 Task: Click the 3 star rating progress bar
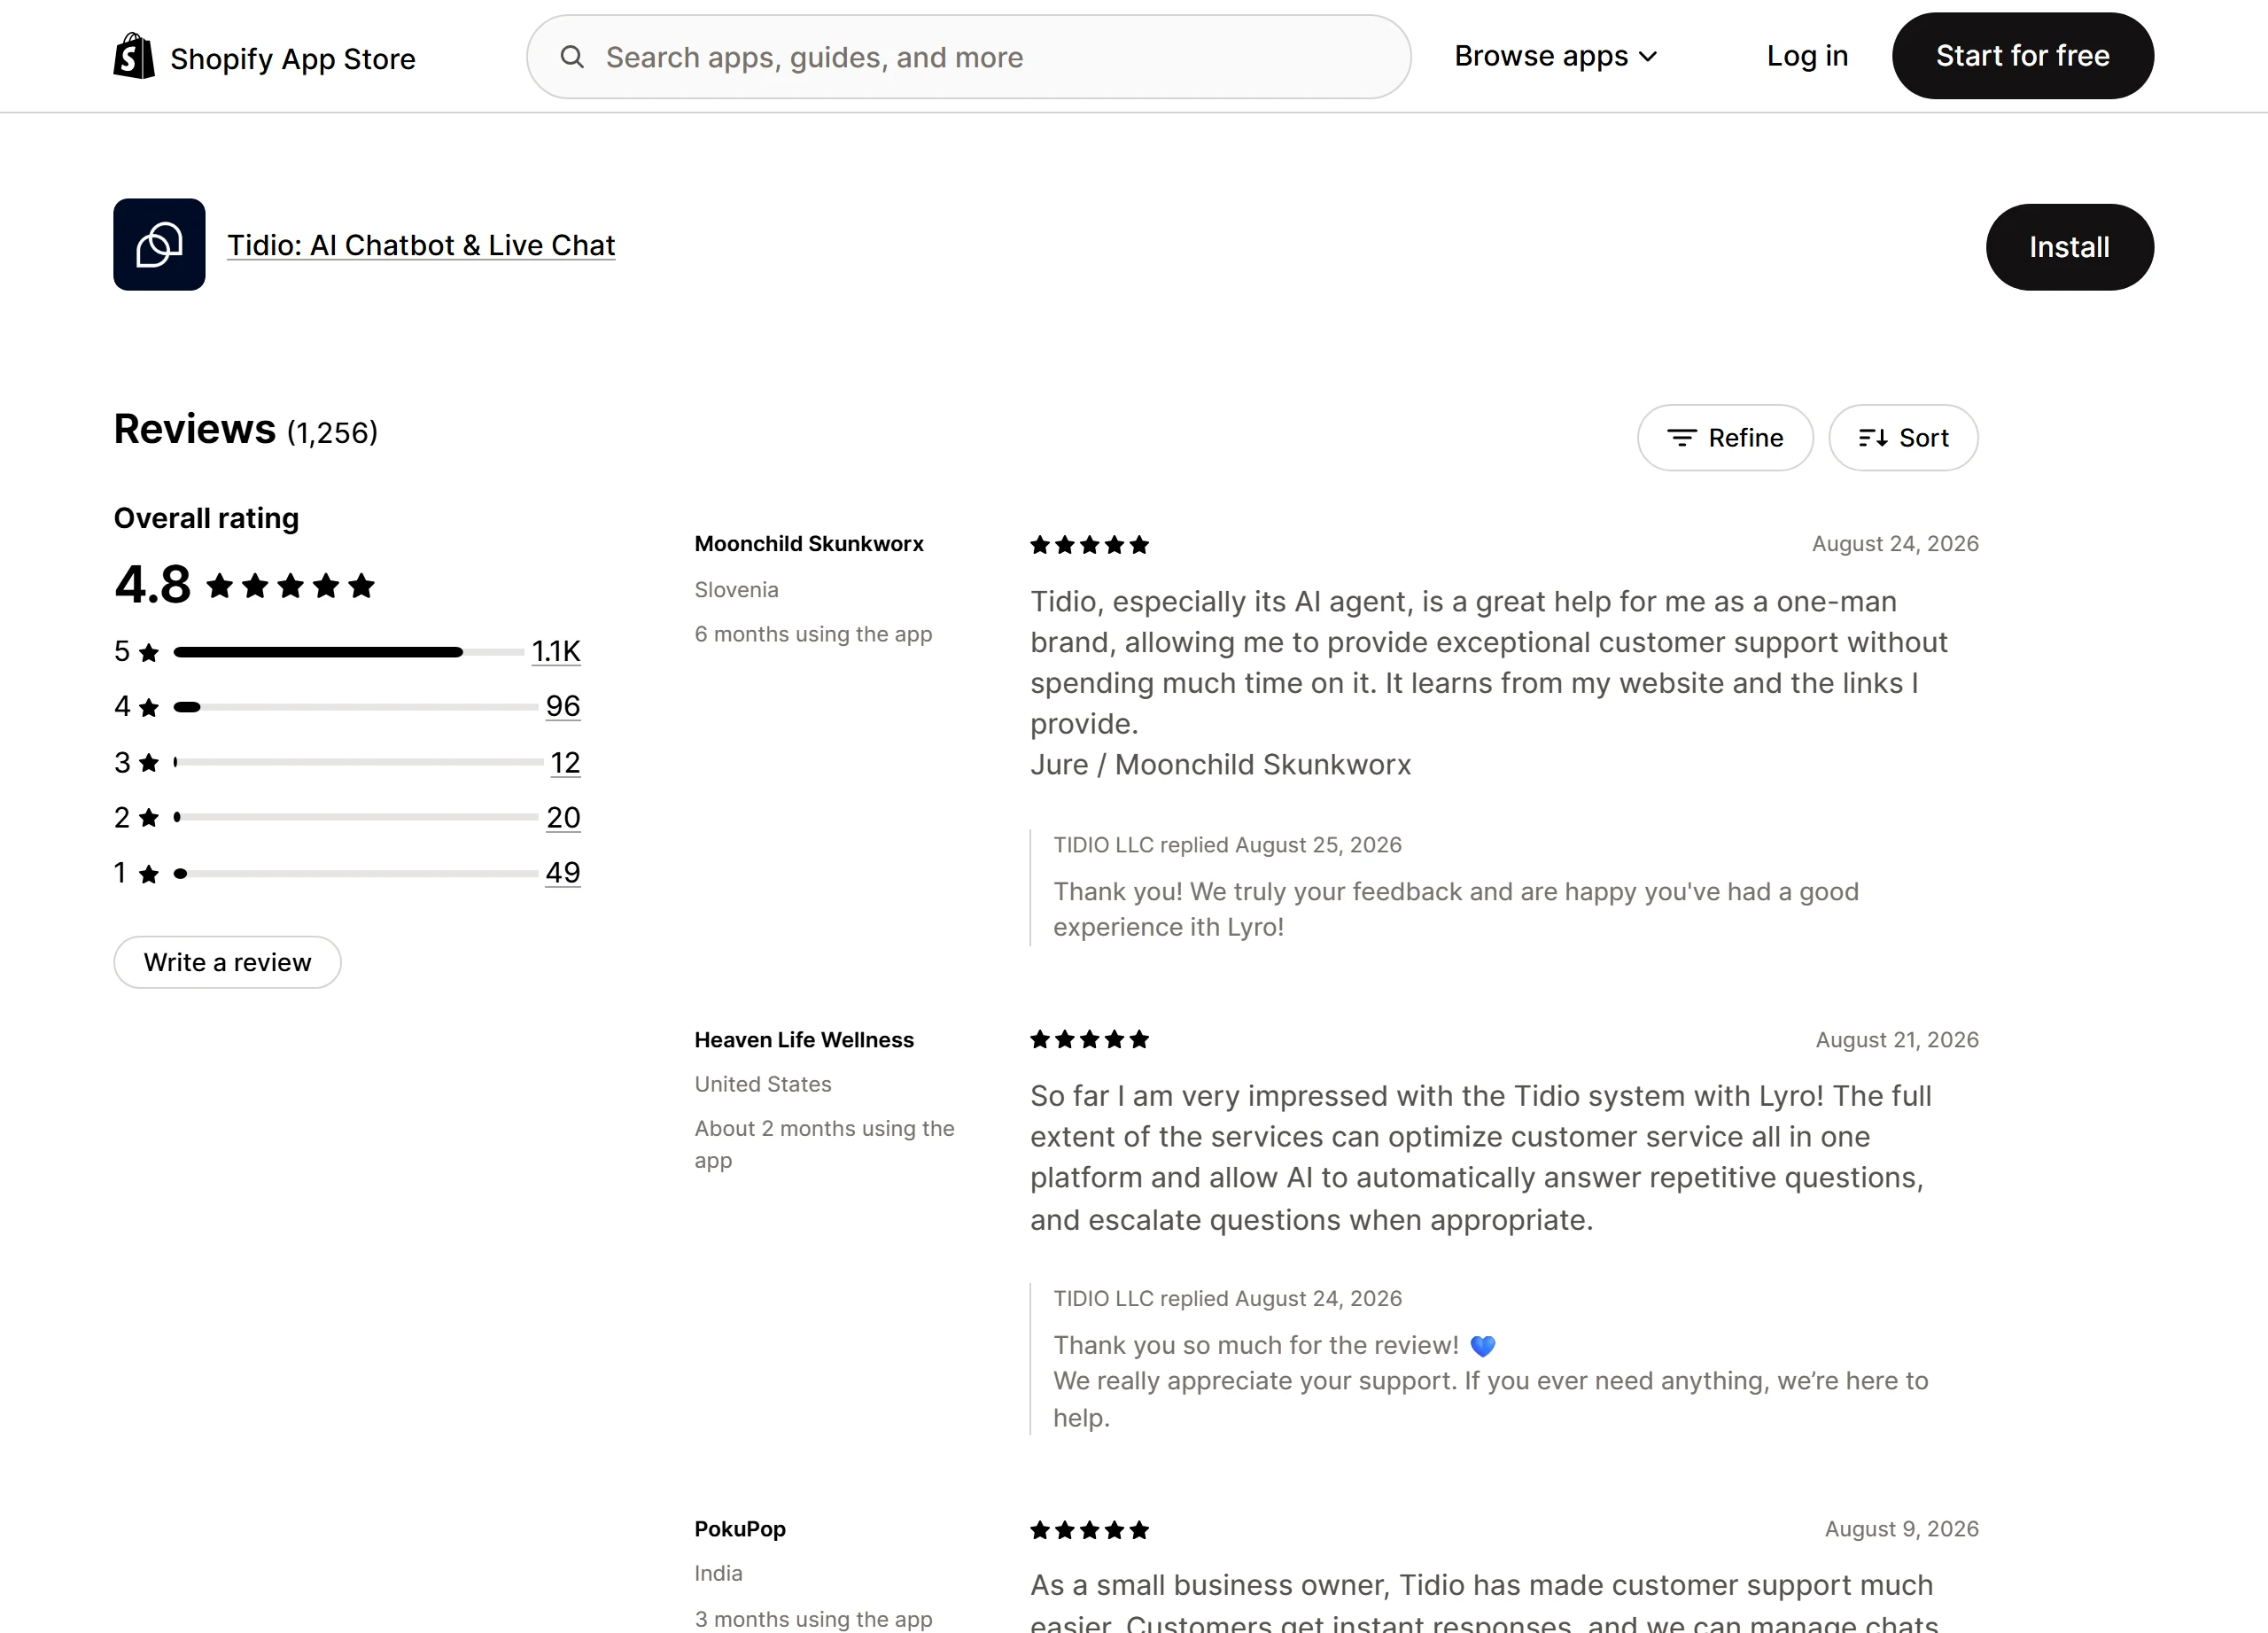358,762
